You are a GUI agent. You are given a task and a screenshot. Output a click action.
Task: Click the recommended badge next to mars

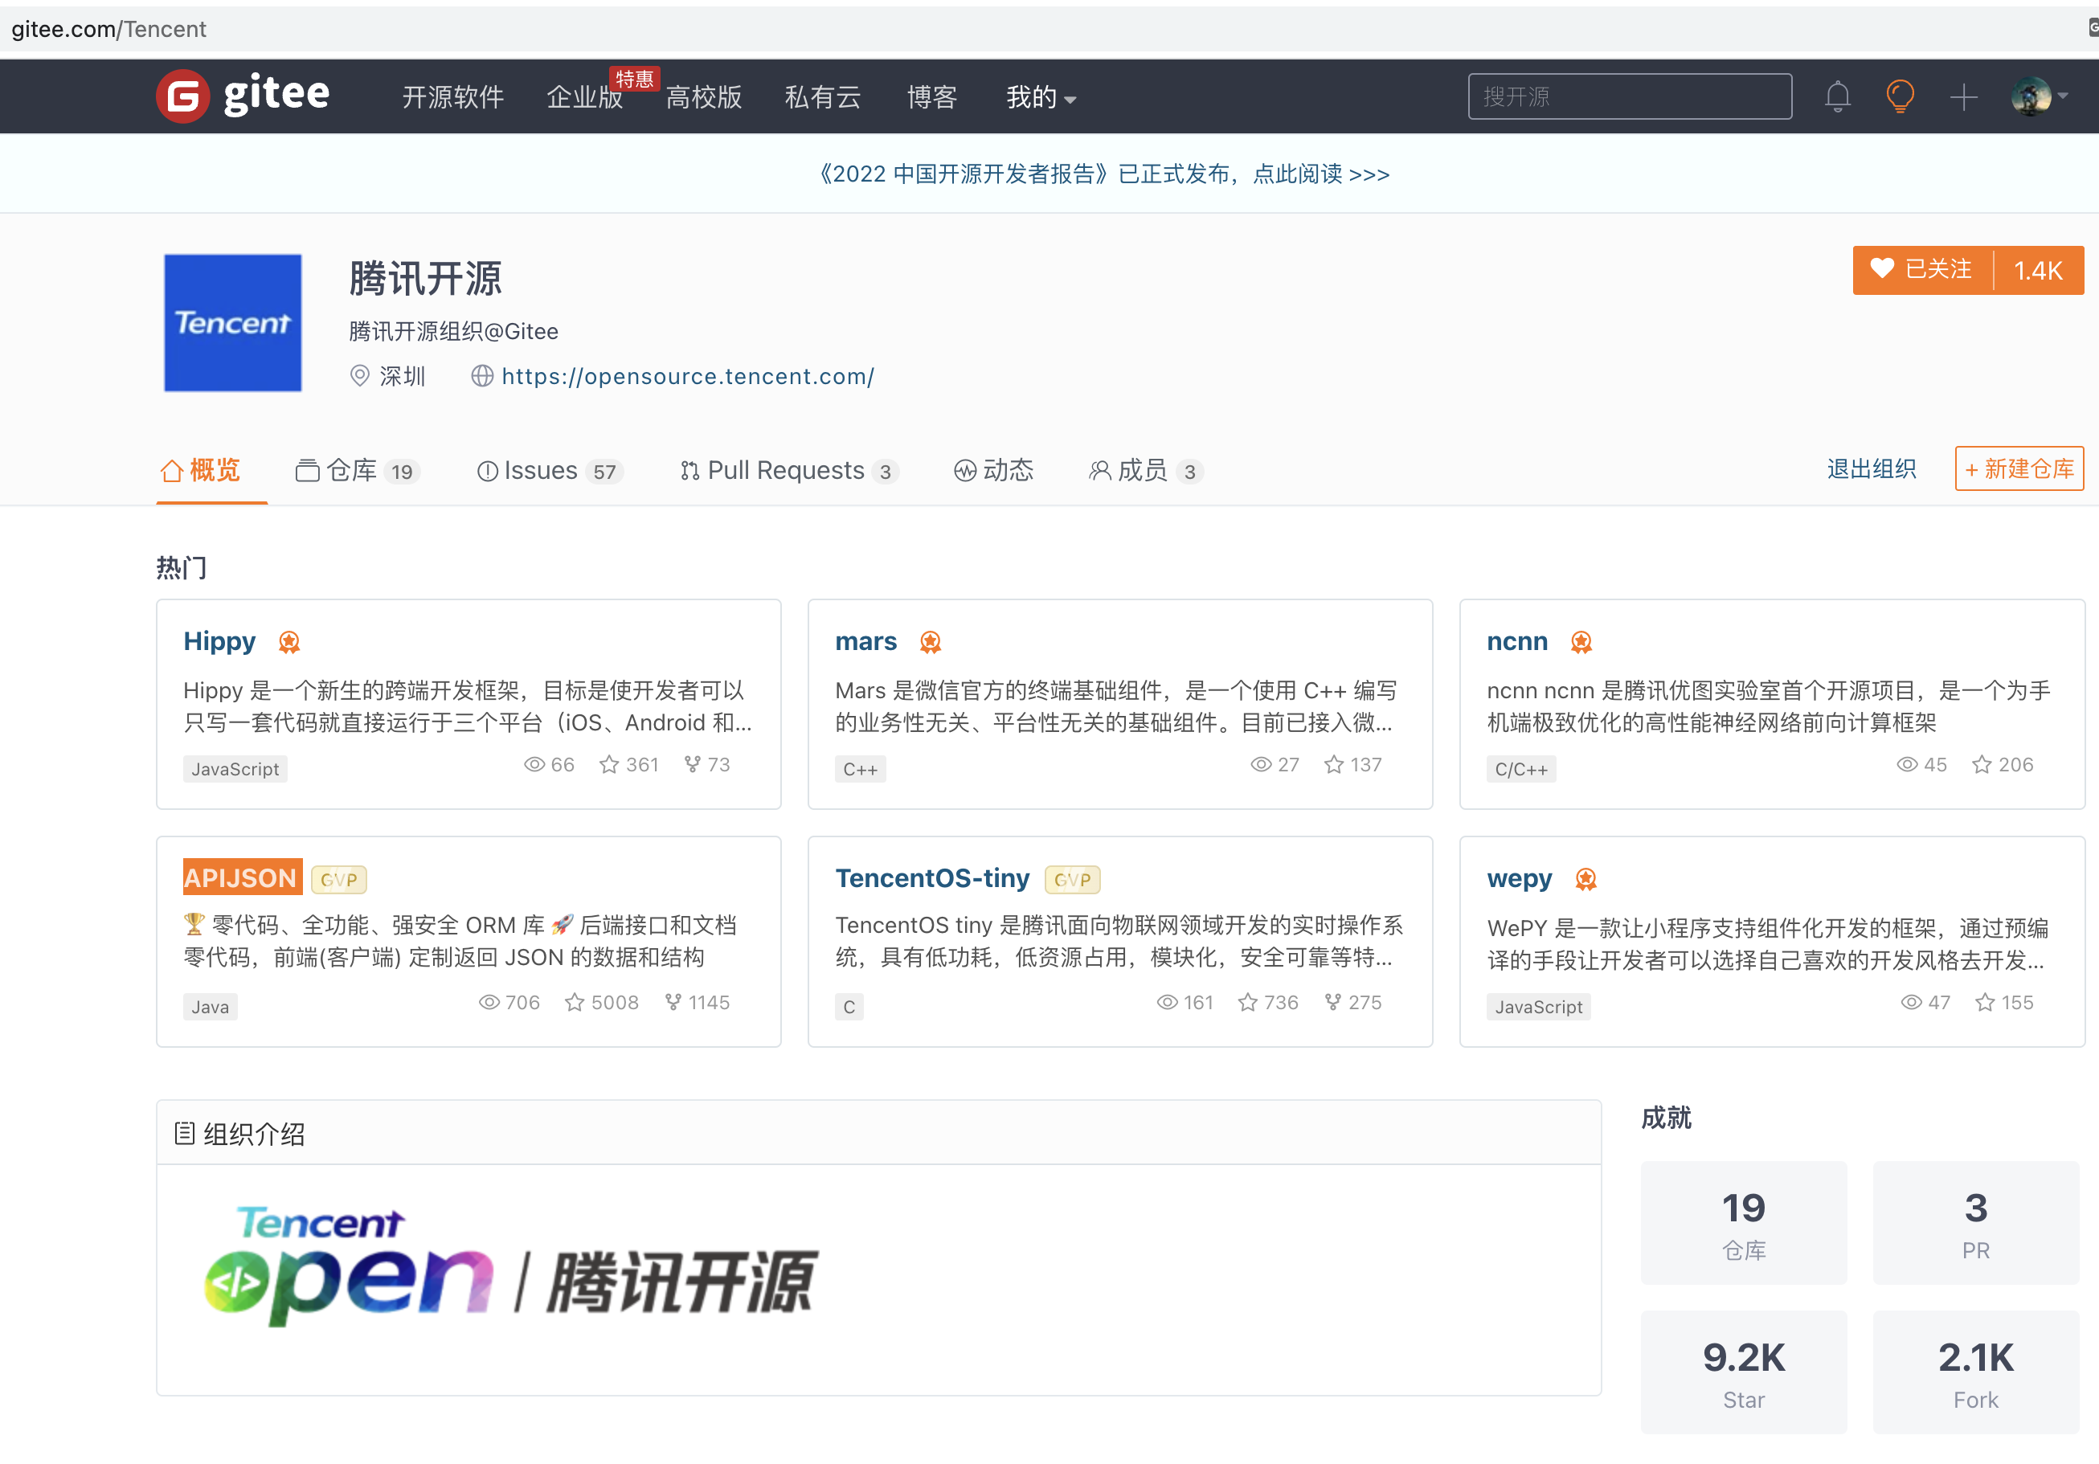click(x=931, y=643)
